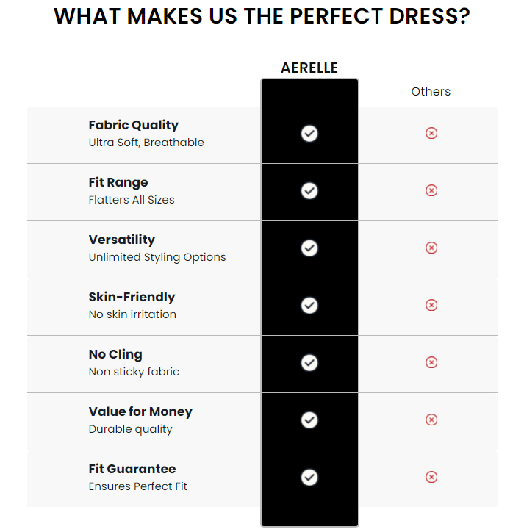The image size is (524, 532).
Task: Click the red X beside Versatility
Action: click(x=431, y=248)
